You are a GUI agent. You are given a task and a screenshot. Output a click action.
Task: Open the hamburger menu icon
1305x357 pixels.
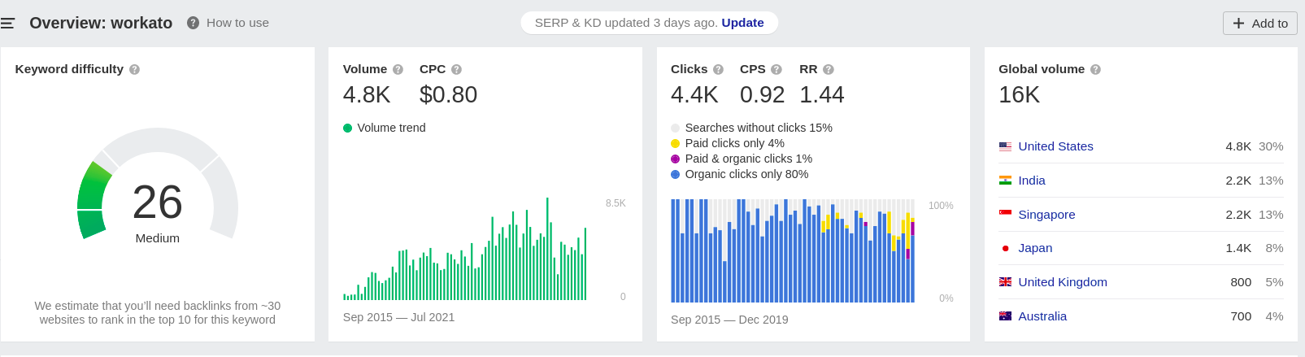click(7, 24)
